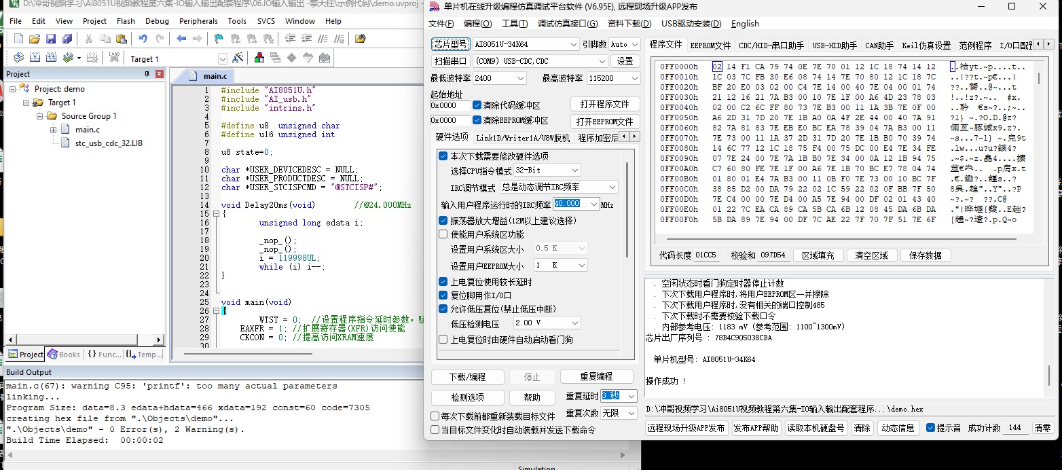The image size is (1062, 470).
Task: Enable 使能用户系统区功能 checkbox
Action: pyautogui.click(x=443, y=234)
